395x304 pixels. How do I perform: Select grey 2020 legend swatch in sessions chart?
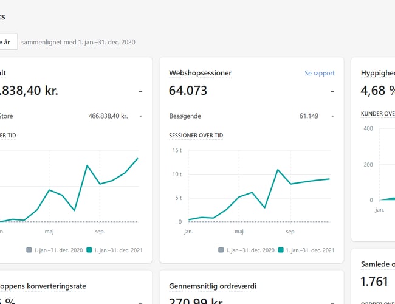coord(221,250)
